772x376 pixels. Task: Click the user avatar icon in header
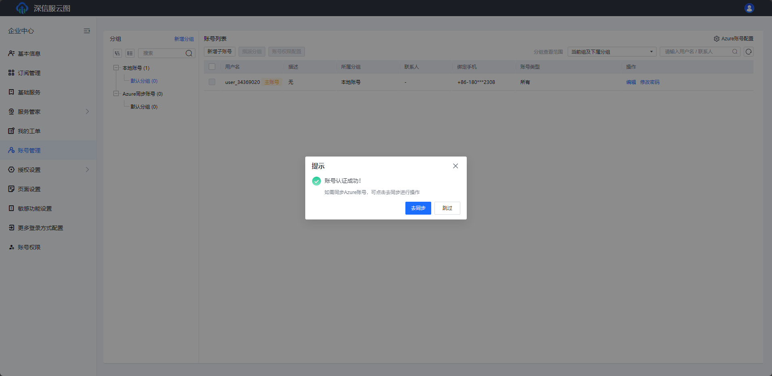point(749,8)
